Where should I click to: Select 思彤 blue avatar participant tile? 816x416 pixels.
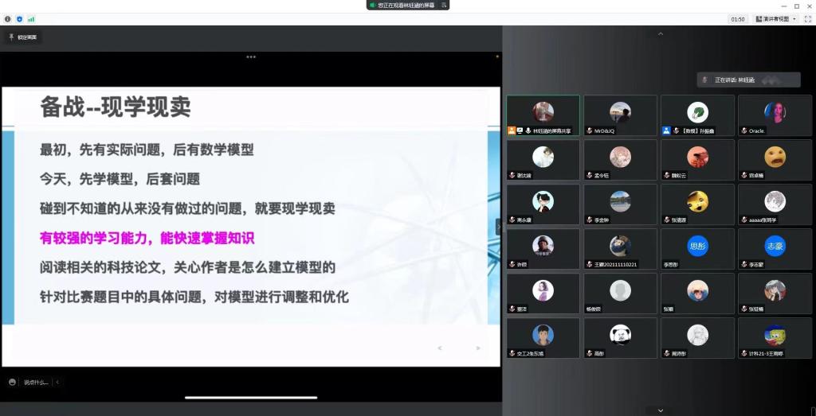[x=697, y=249]
